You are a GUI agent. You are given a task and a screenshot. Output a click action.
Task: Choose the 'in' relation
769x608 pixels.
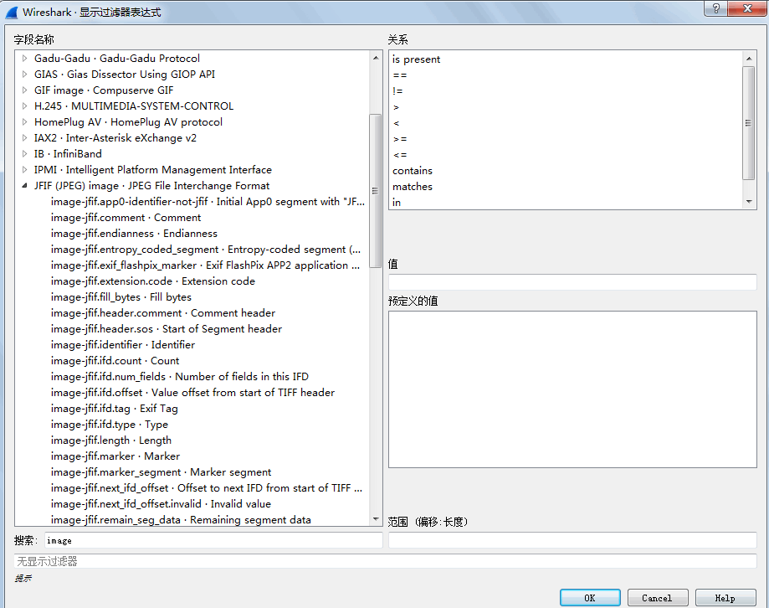coord(397,202)
